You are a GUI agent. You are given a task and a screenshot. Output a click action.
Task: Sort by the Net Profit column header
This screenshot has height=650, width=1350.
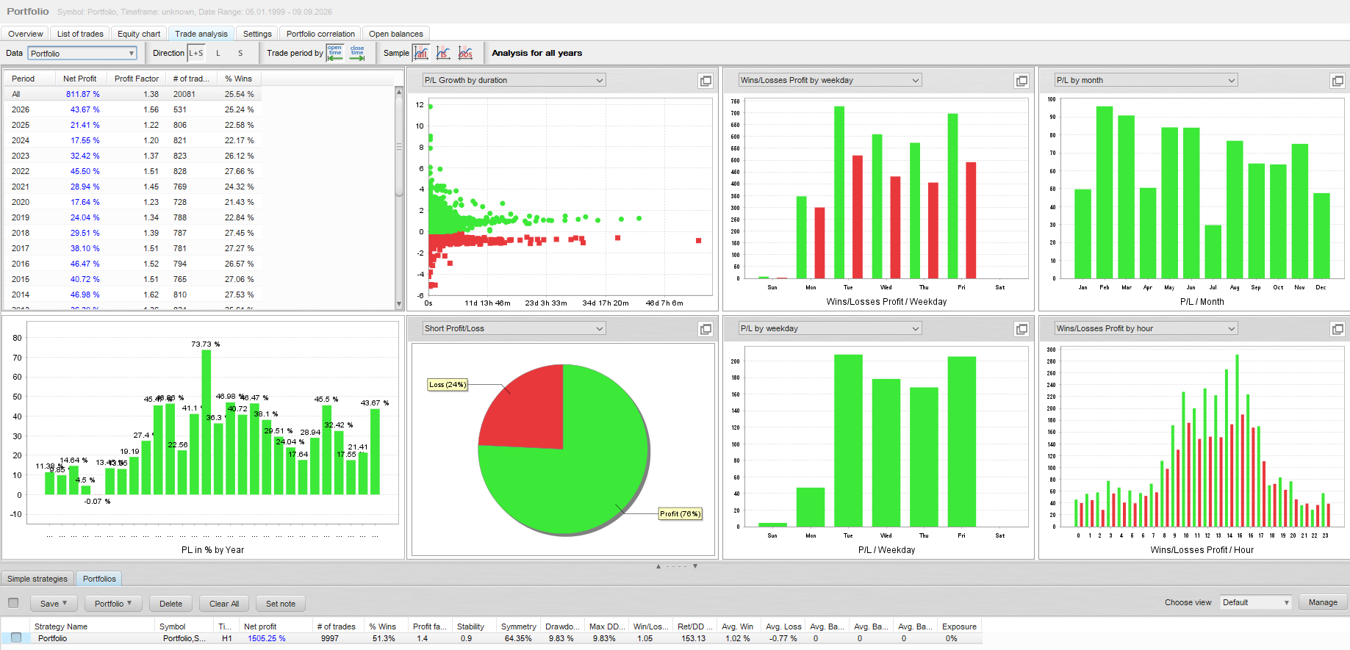pyautogui.click(x=79, y=79)
